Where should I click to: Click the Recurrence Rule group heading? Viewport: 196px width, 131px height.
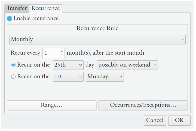point(97,28)
